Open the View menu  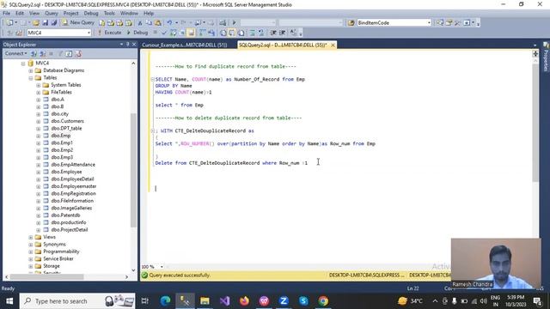[x=34, y=14]
